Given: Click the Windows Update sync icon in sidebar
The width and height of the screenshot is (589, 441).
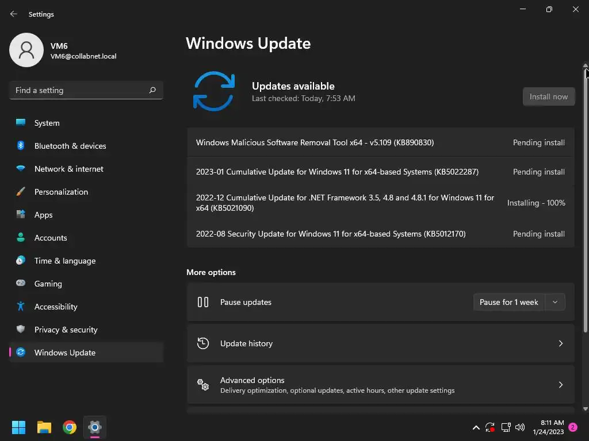Looking at the screenshot, I should click(21, 352).
